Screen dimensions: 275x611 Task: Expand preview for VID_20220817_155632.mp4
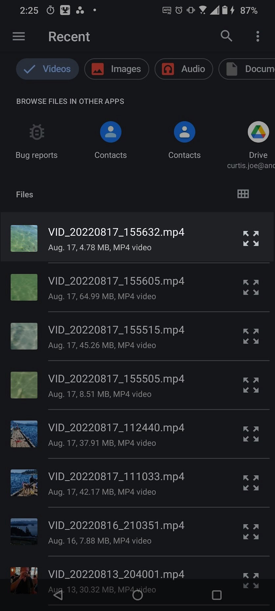point(251,238)
